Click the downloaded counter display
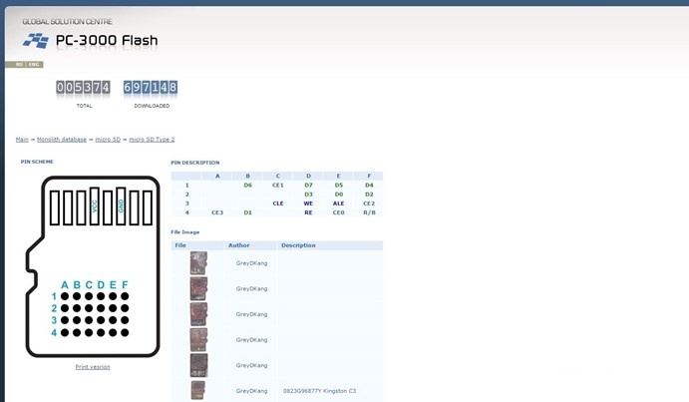The width and height of the screenshot is (689, 402). [151, 88]
